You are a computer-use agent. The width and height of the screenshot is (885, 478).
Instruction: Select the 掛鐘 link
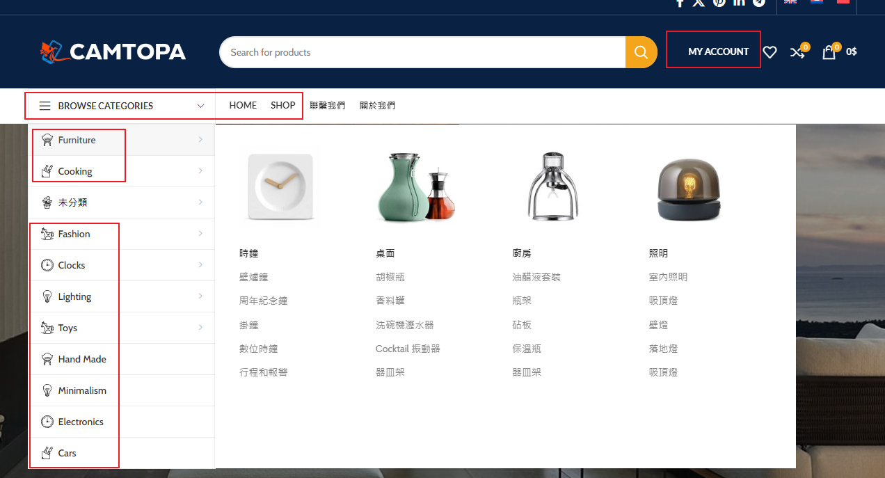249,325
